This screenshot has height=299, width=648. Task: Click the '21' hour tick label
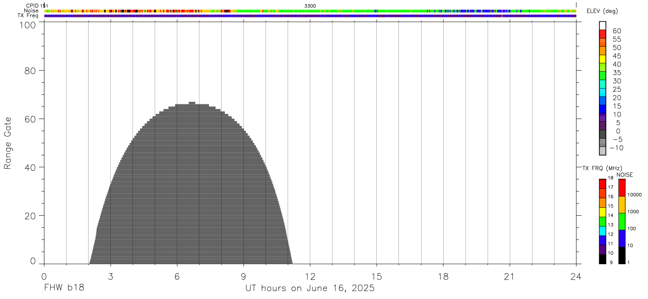pyautogui.click(x=510, y=277)
